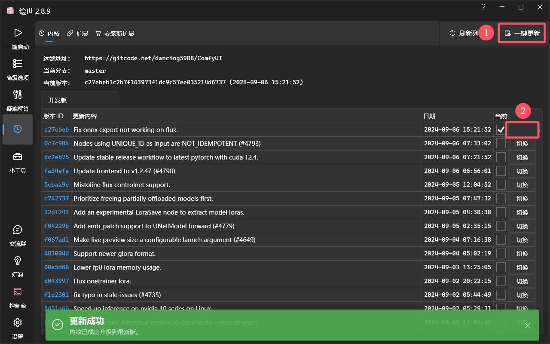Screen dimensions: 550x344
Task: Dismiss the 更新成功 success notification
Action: tap(528, 326)
